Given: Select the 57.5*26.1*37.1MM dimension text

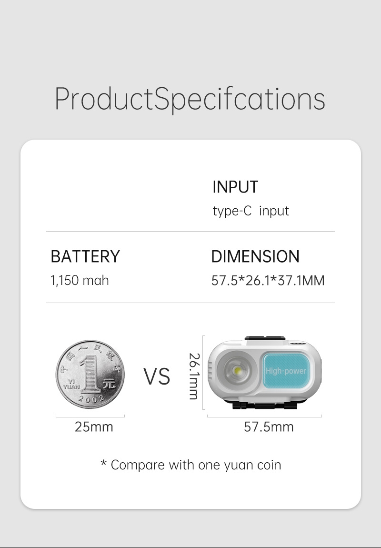Looking at the screenshot, I should (268, 281).
